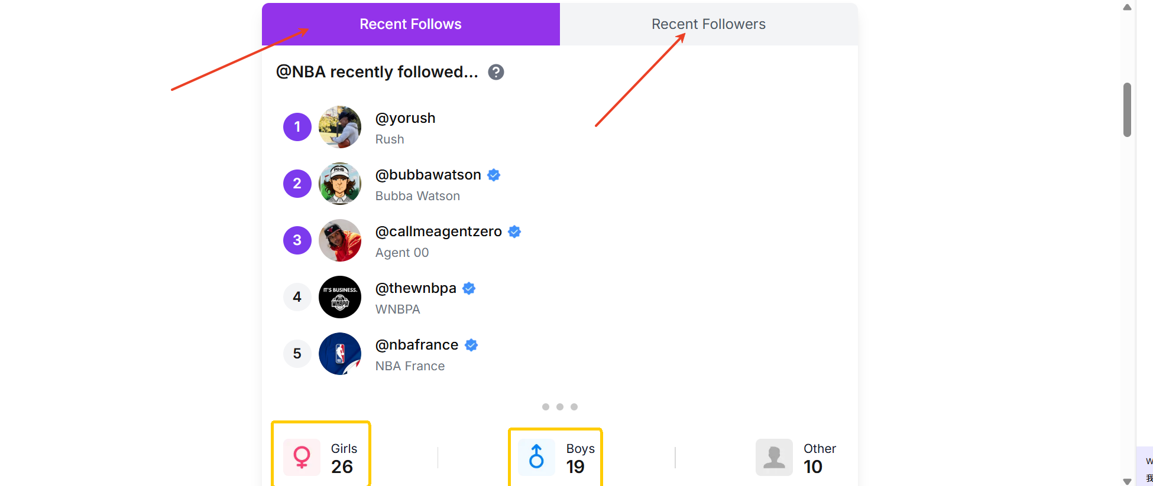The height and width of the screenshot is (486, 1153).
Task: Click the scrollbar down arrow
Action: point(1127,481)
